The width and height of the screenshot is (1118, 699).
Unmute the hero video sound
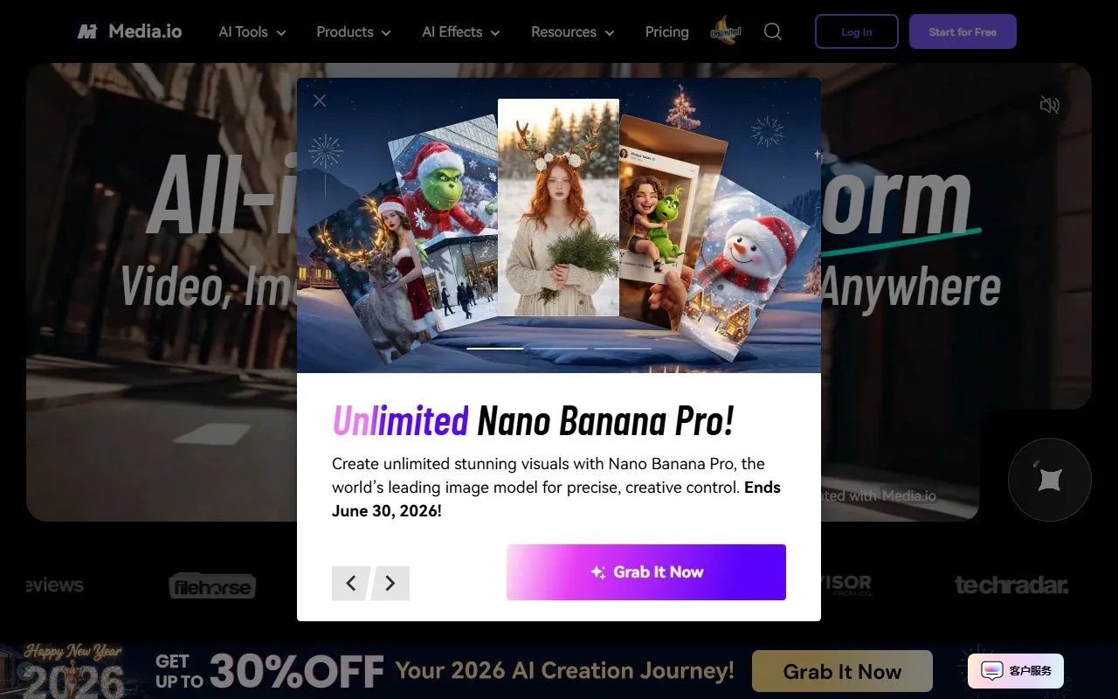click(x=1049, y=106)
